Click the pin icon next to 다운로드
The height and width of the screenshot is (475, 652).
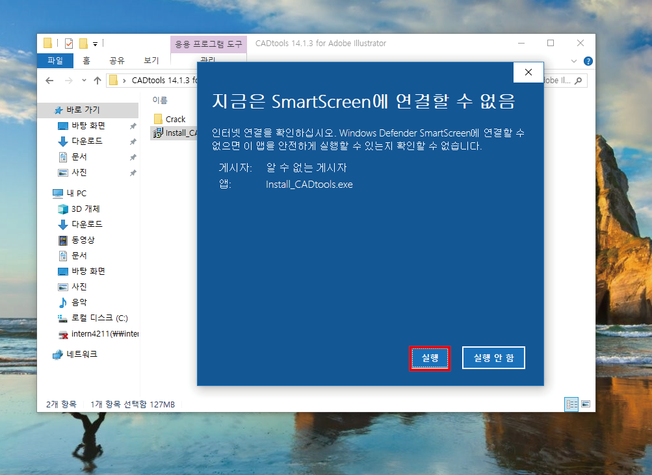tap(133, 142)
